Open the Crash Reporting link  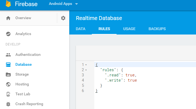[29, 104]
